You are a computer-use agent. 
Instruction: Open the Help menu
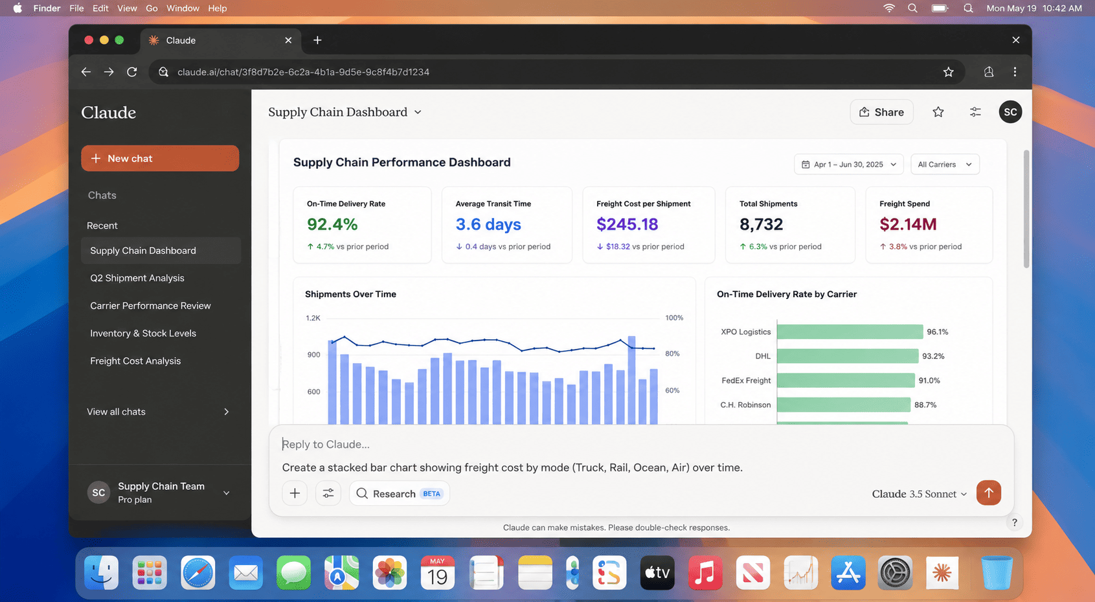point(217,8)
